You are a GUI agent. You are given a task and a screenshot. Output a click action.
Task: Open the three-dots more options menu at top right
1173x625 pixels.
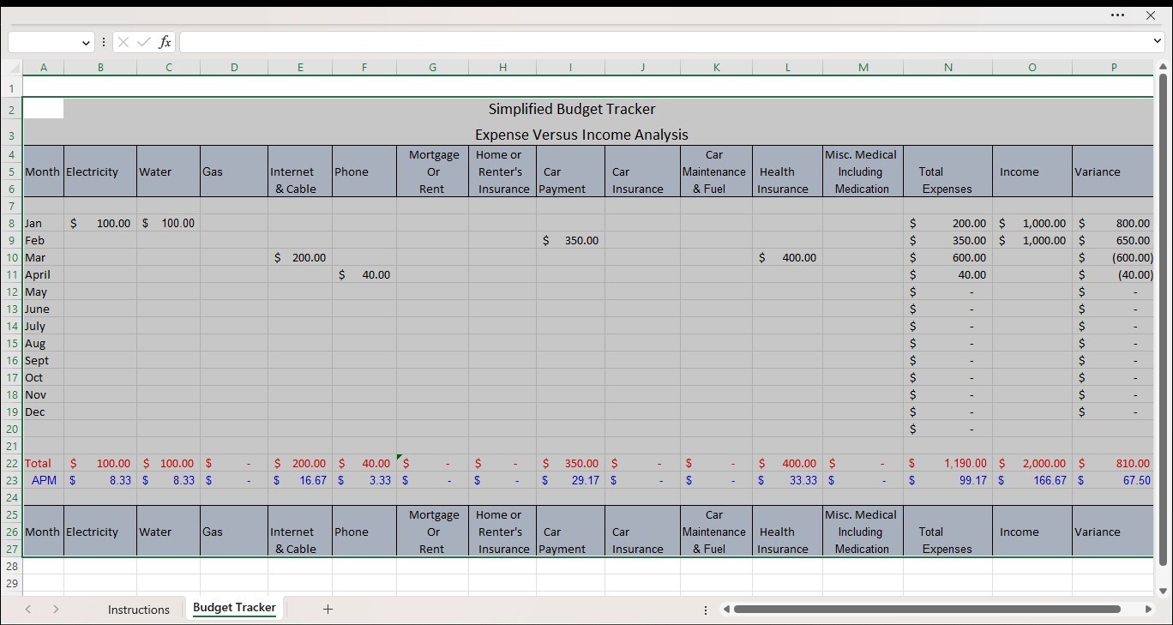pos(1117,15)
